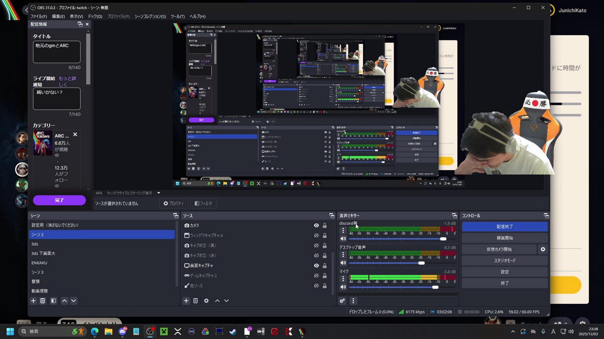
Task: Open source properties gear in Sources dock
Action: 206,301
